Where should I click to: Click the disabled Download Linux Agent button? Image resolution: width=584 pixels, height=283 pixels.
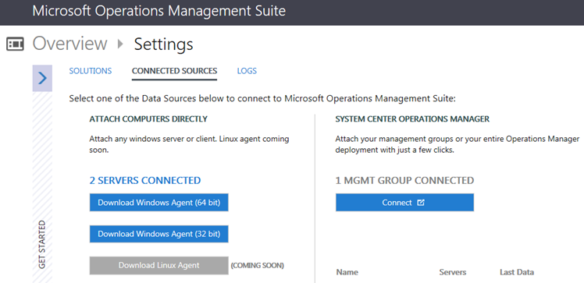click(158, 265)
